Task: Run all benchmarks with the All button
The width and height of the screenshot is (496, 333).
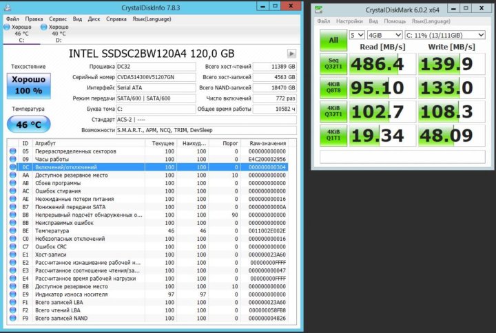Action: (333, 40)
